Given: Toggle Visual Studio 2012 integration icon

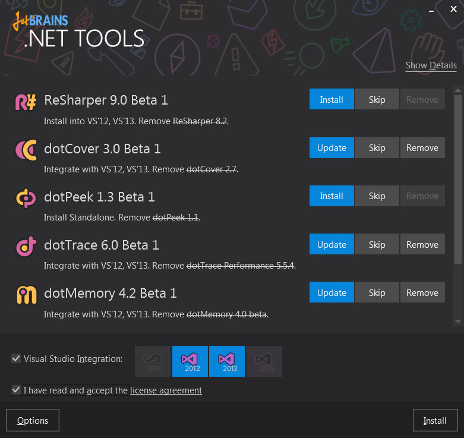Looking at the screenshot, I should pyautogui.click(x=190, y=361).
